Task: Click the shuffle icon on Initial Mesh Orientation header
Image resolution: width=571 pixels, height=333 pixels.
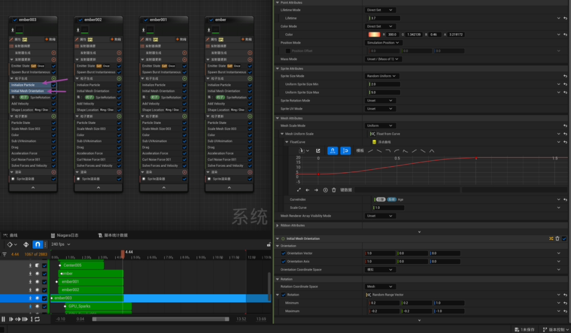Action: click(551, 239)
